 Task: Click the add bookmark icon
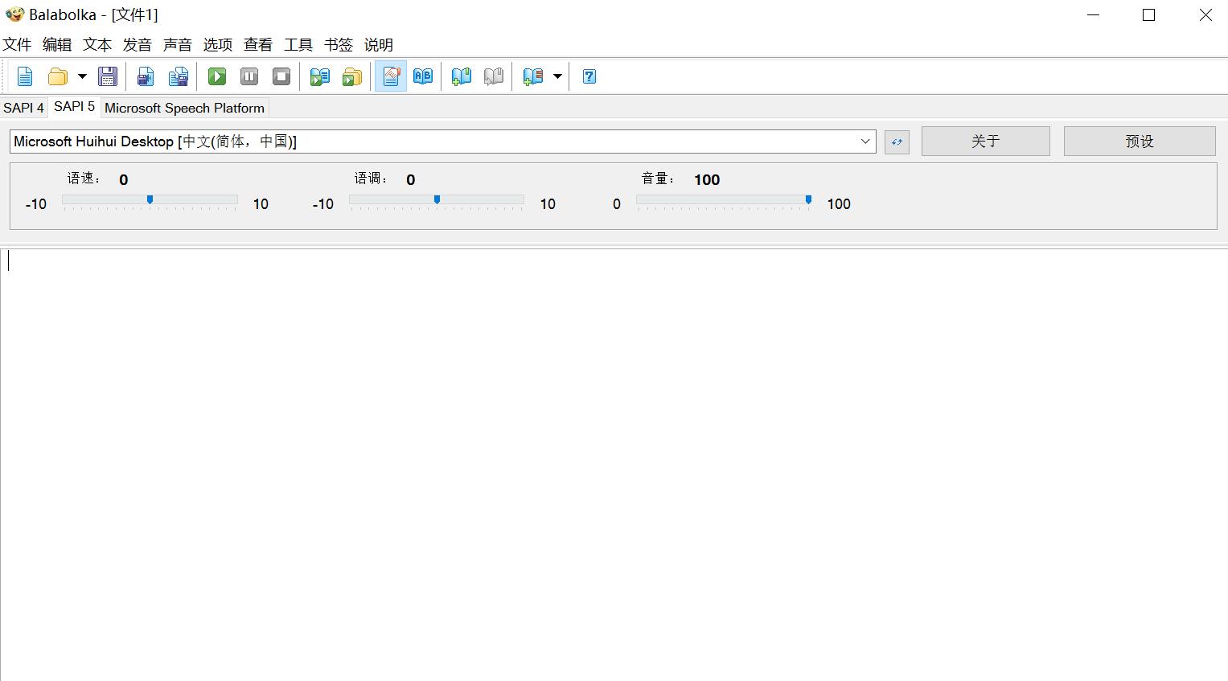(462, 76)
